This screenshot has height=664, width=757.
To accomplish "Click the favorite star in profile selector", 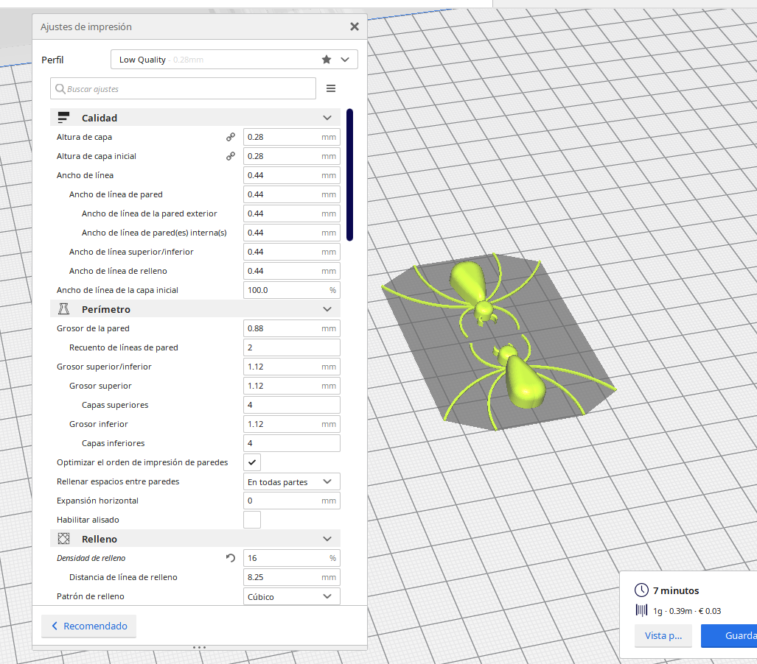I will coord(327,60).
